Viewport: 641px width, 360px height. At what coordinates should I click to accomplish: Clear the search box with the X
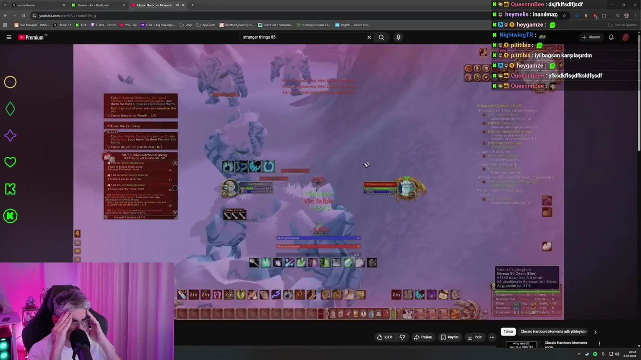[369, 37]
